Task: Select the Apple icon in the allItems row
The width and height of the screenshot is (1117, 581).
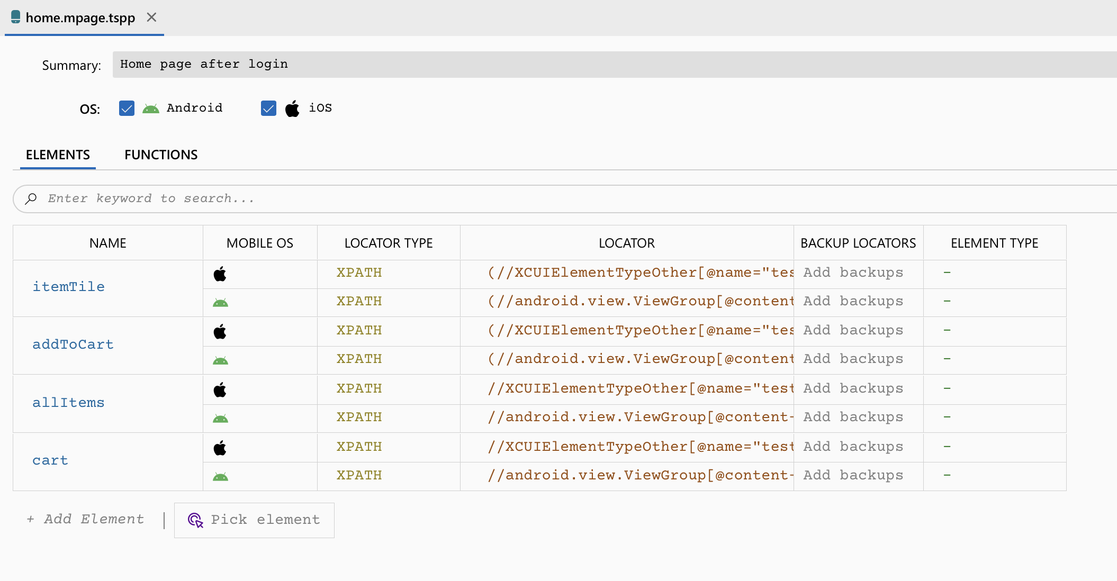Action: pos(220,389)
